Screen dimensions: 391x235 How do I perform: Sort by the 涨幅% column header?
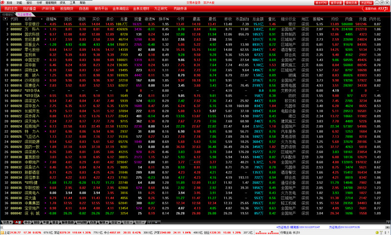51,19
